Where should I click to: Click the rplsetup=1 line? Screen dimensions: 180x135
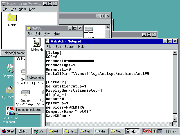coord(57,103)
